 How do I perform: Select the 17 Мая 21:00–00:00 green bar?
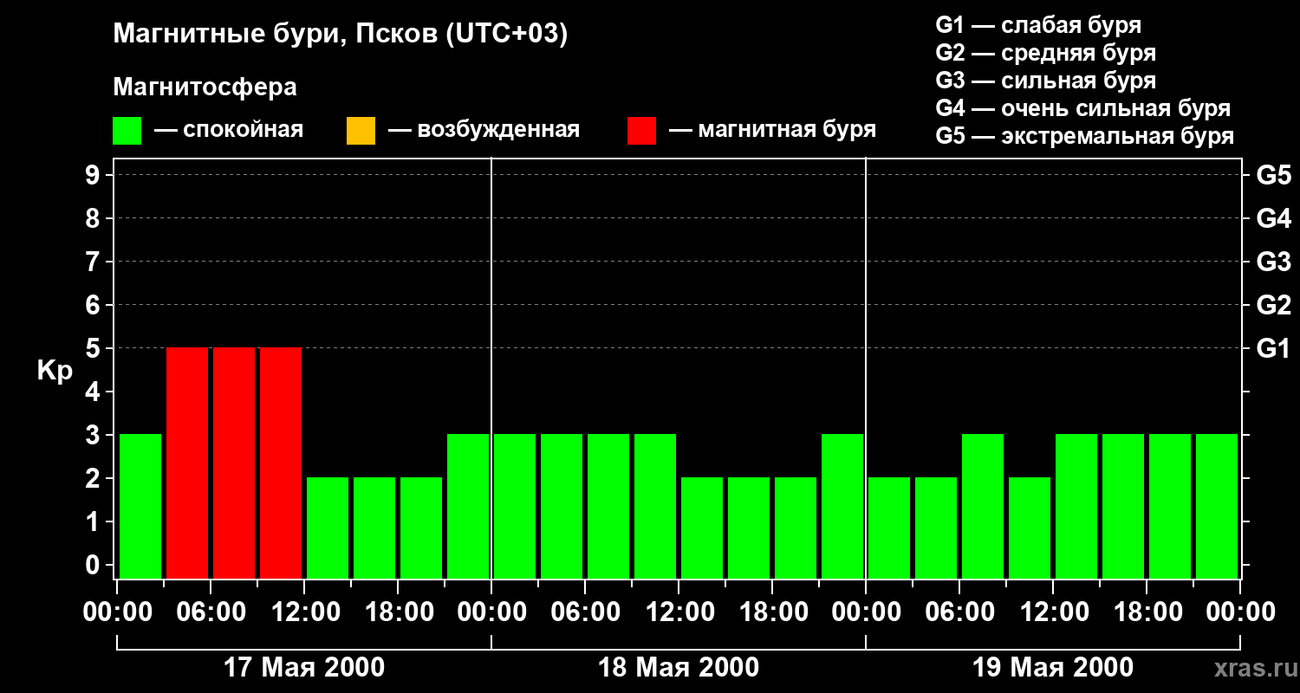tap(468, 506)
